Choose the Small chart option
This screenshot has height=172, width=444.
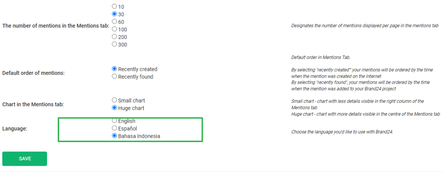114,100
